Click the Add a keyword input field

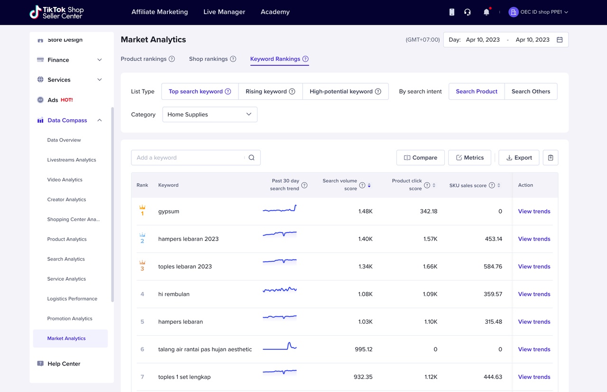tap(188, 158)
